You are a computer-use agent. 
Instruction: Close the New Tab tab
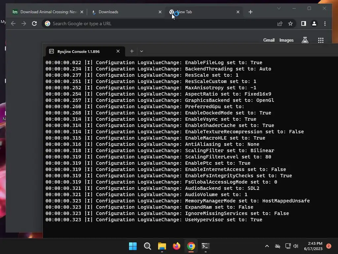pyautogui.click(x=238, y=12)
